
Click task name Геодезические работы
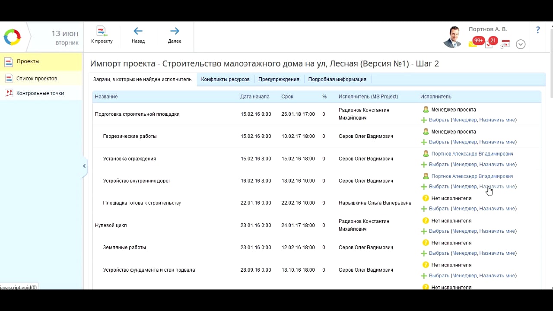click(130, 136)
